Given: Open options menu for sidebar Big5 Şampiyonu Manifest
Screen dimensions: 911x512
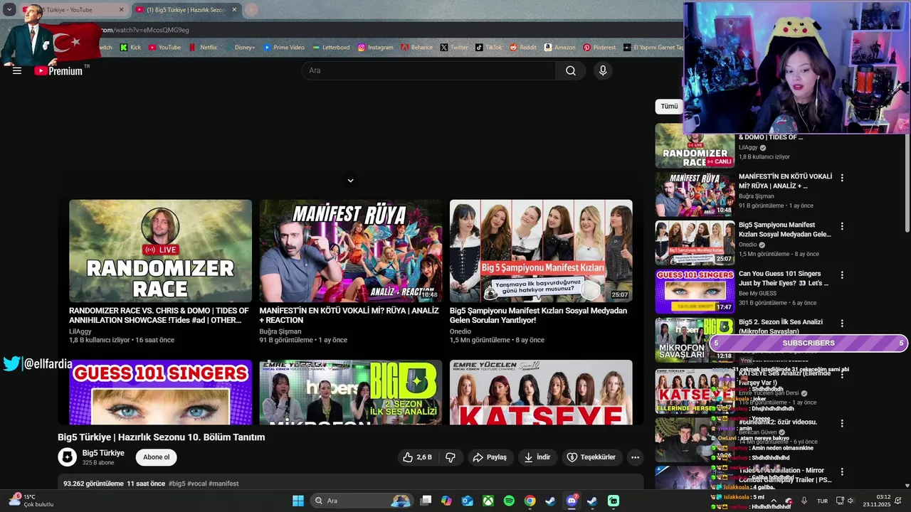Looking at the screenshot, I should coord(842,226).
